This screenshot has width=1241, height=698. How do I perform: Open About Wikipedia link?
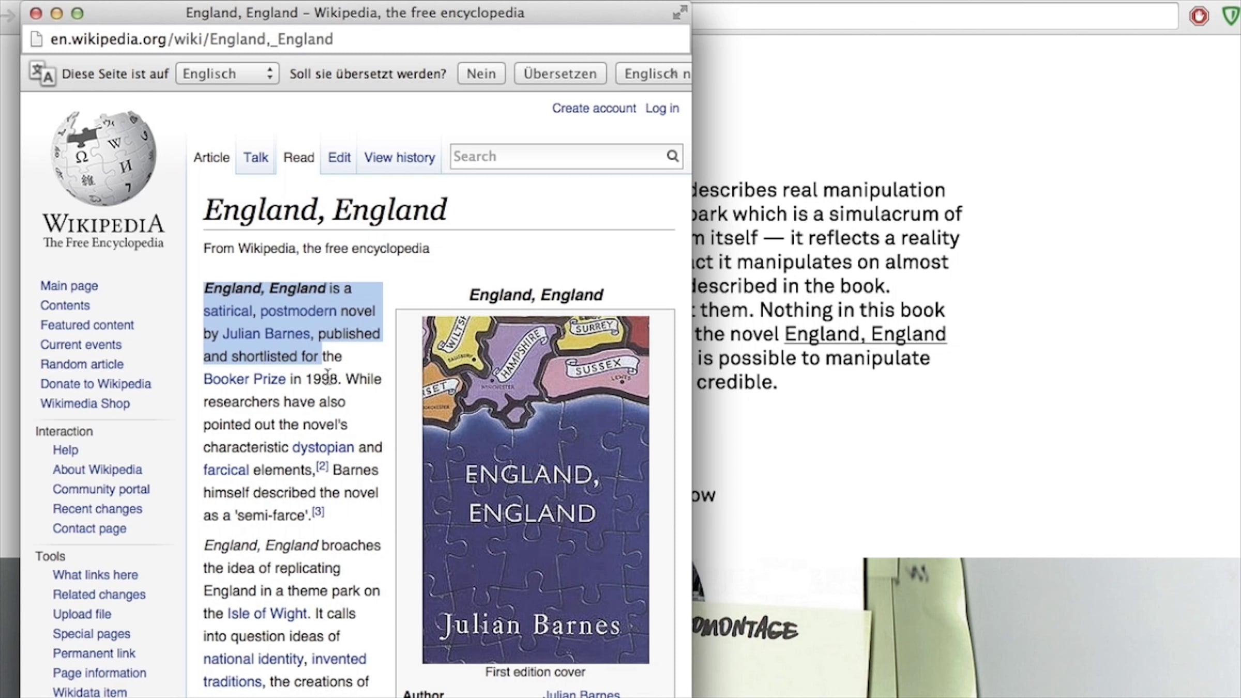[x=97, y=470]
